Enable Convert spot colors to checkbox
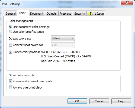The width and height of the screenshot is (135, 108). click(10, 45)
